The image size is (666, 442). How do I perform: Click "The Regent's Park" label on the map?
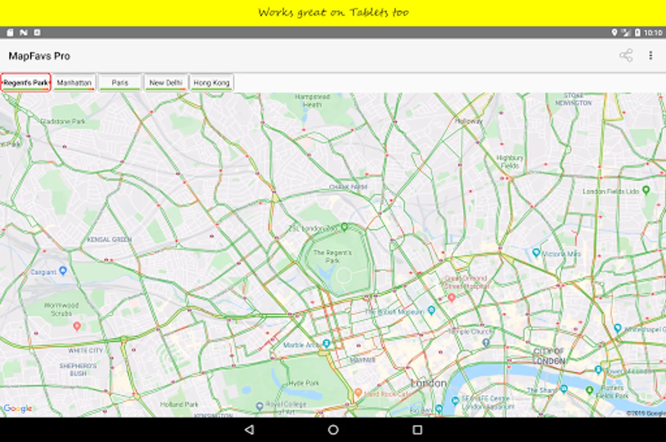[x=333, y=256]
